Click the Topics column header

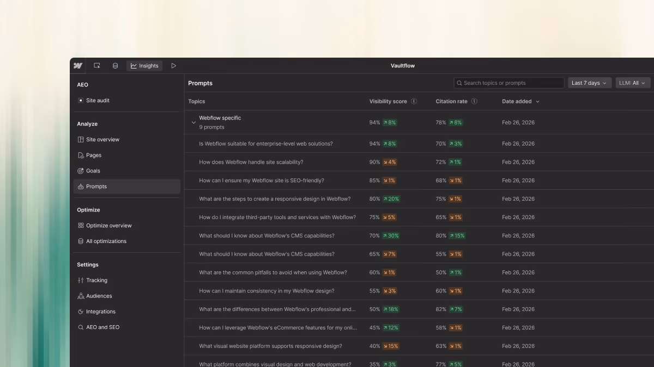(197, 102)
